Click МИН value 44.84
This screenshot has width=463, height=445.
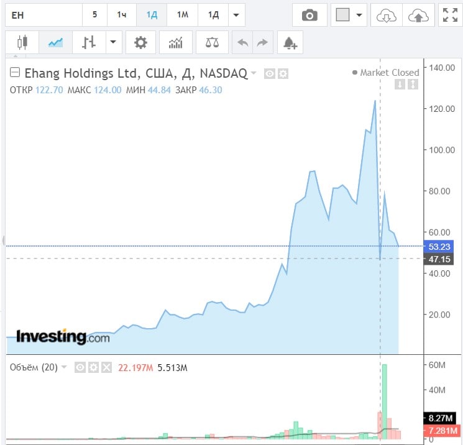point(160,89)
